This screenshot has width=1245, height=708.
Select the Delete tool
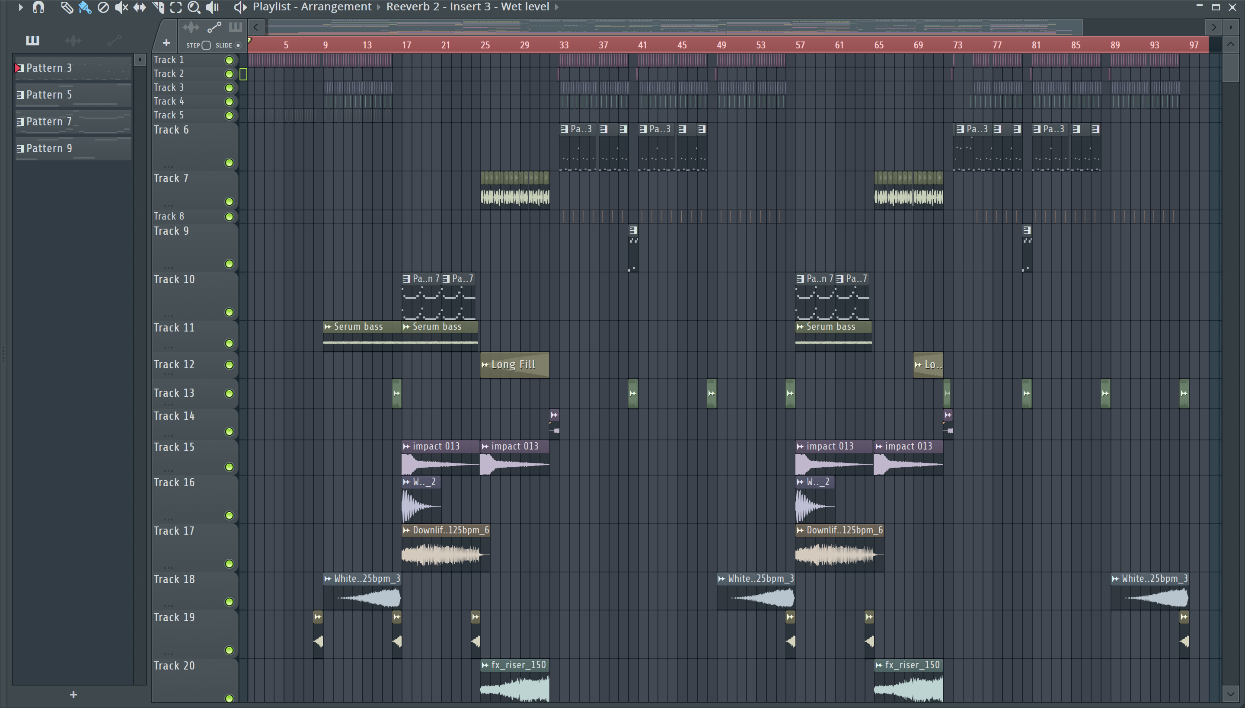tap(103, 7)
